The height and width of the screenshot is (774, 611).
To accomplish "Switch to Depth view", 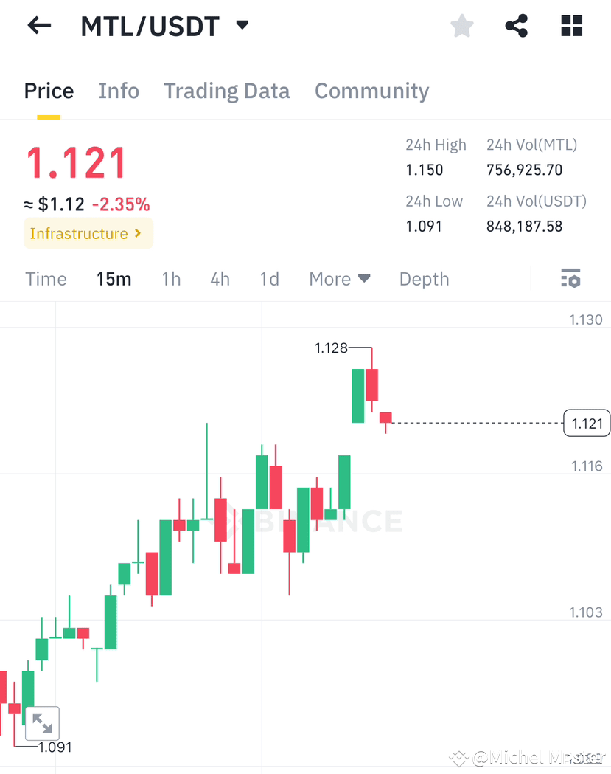I will coord(424,279).
